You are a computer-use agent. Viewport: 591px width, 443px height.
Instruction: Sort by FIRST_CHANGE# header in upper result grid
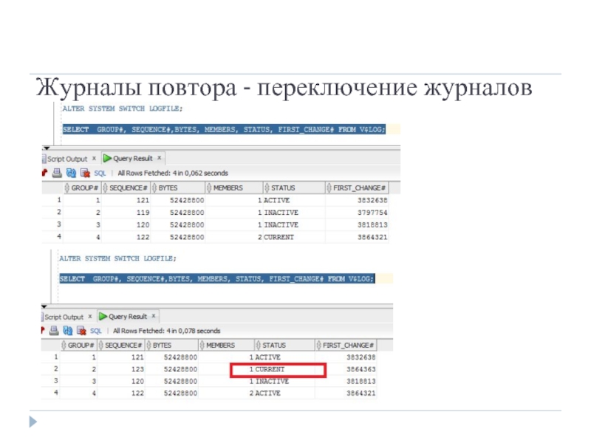click(357, 188)
